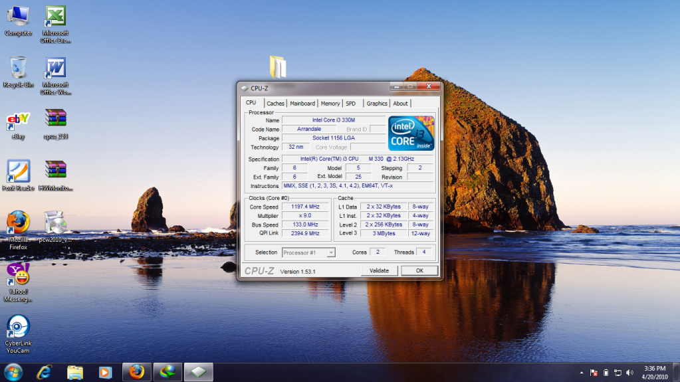Open Mozilla Firefox desktop shortcut
The height and width of the screenshot is (382, 680).
coord(18,231)
